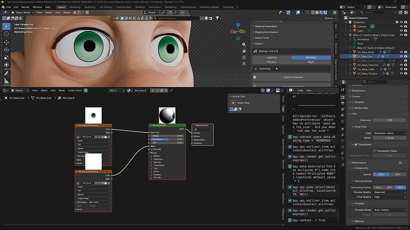Toggle the camera view icon in viewport
The height and width of the screenshot is (230, 410).
point(244,57)
